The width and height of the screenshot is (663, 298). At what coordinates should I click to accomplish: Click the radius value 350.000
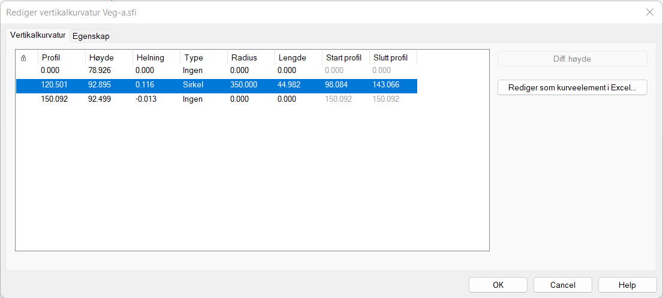pos(243,85)
